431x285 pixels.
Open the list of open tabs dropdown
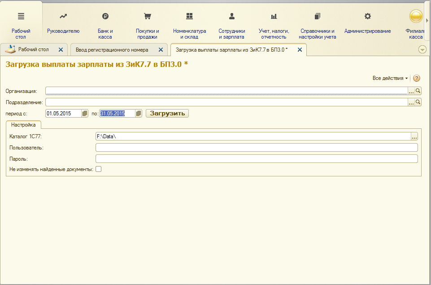(x=422, y=50)
